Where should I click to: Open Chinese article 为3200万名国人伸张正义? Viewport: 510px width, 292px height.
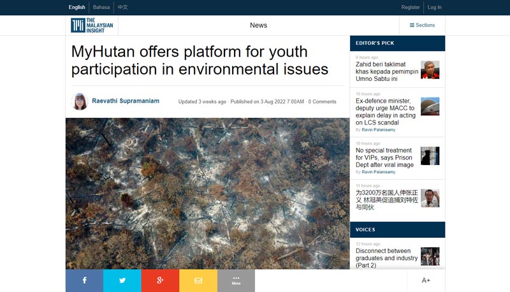click(387, 200)
